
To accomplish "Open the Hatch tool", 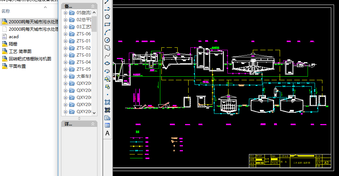I will coord(107,102).
